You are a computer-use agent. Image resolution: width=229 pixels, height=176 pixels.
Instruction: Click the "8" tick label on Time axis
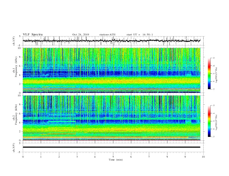(167, 157)
